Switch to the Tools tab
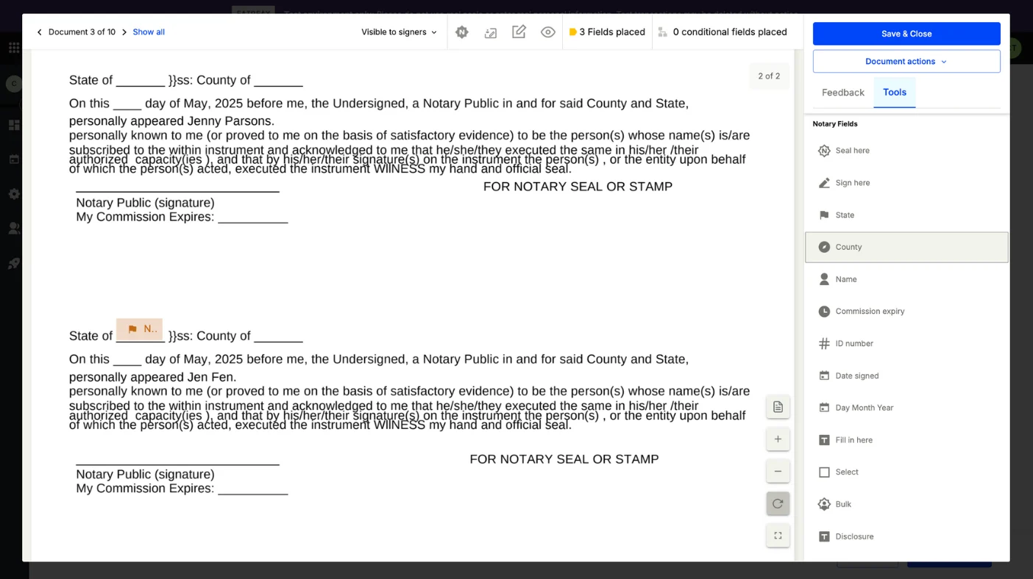Image resolution: width=1033 pixels, height=579 pixels. point(895,93)
